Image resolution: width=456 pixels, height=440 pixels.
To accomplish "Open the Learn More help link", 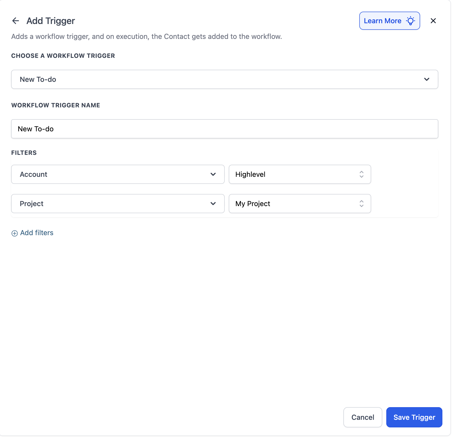I will pos(389,21).
